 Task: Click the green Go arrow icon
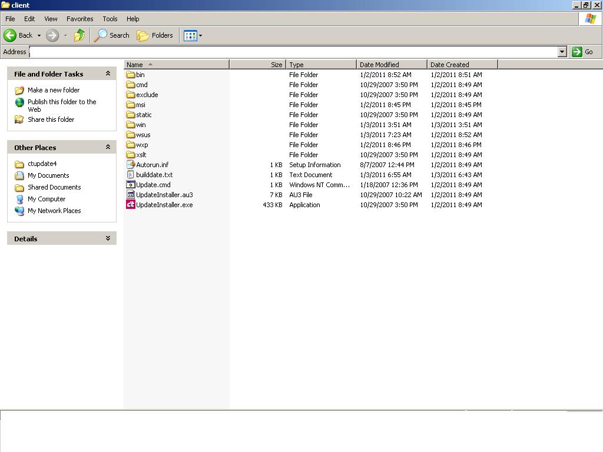click(577, 52)
